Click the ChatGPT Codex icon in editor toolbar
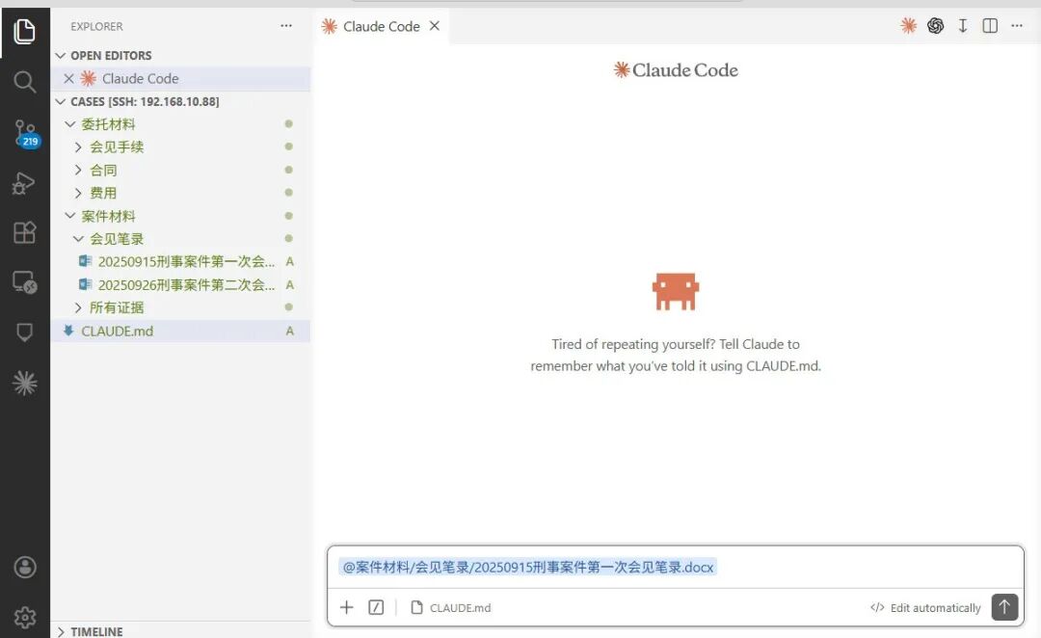 point(935,26)
